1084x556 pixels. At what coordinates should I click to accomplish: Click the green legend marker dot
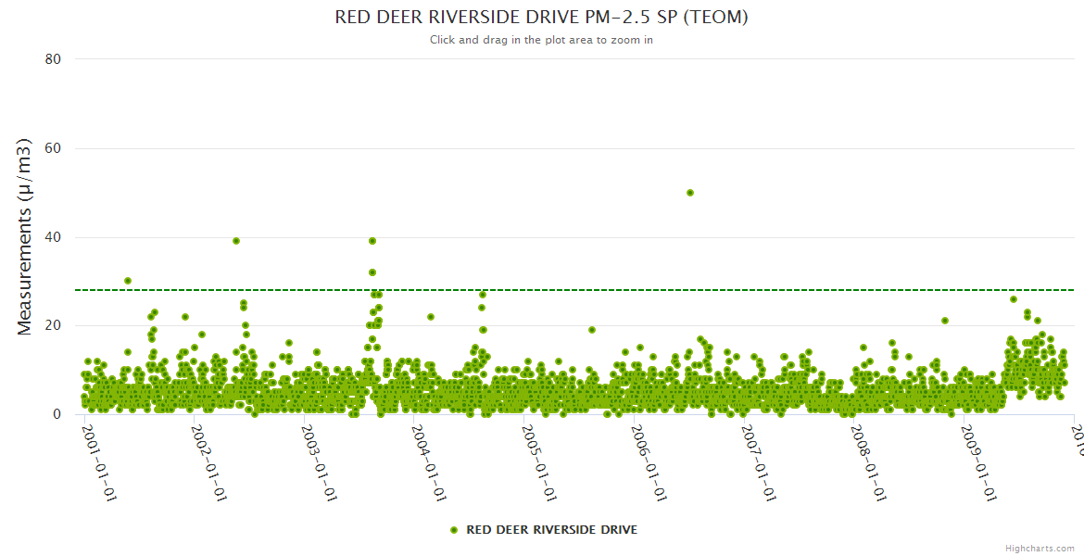(453, 530)
